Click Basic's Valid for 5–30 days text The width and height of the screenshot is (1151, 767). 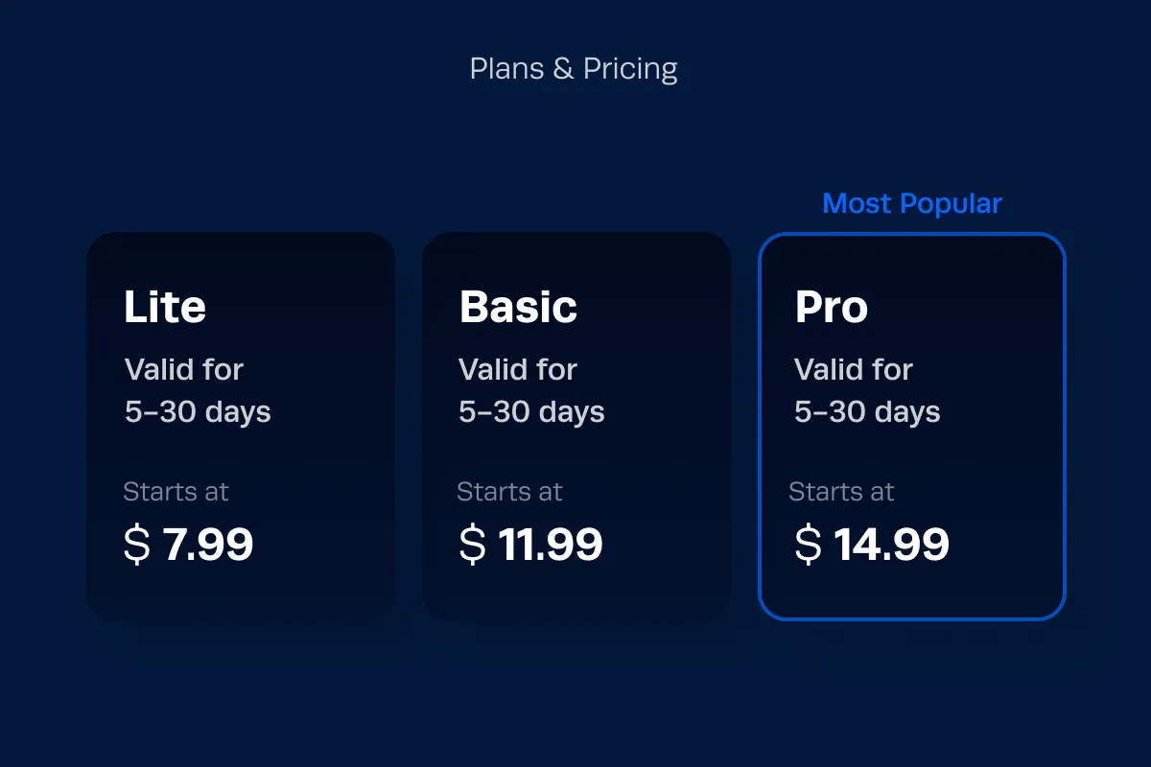531,390
